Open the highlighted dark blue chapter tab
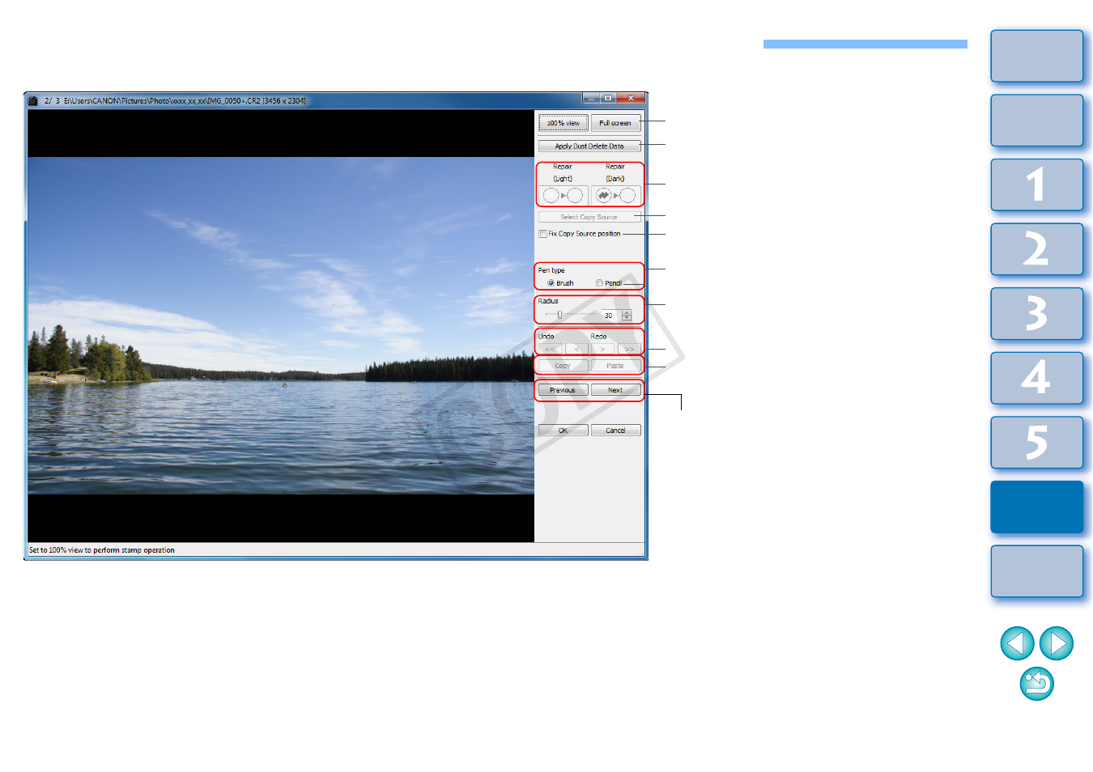 (x=1037, y=507)
